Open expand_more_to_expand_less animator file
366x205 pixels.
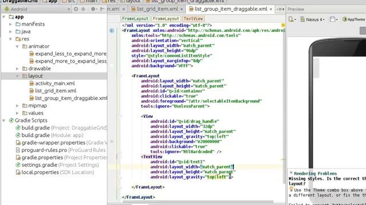tap(68, 61)
